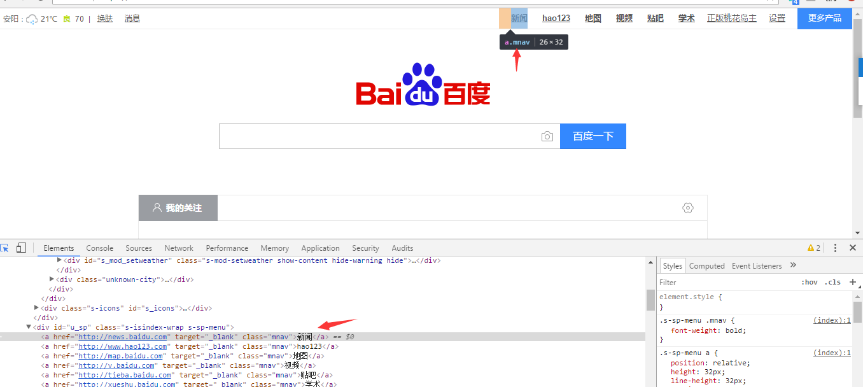Open the 贴吧 navigation link
This screenshot has width=863, height=387.
coord(656,18)
